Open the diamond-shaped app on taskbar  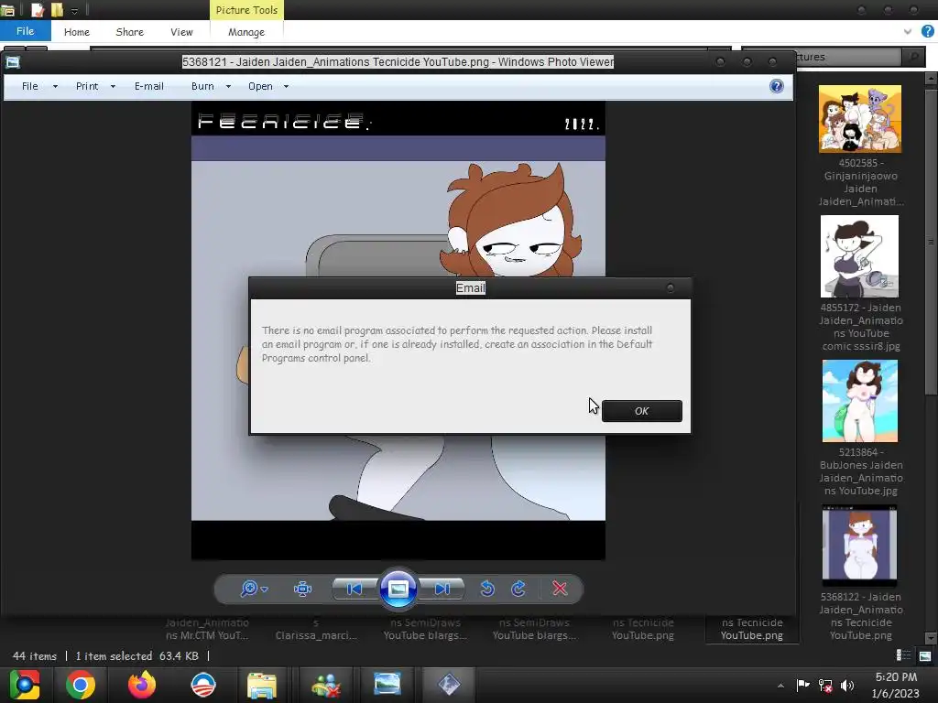click(x=449, y=685)
